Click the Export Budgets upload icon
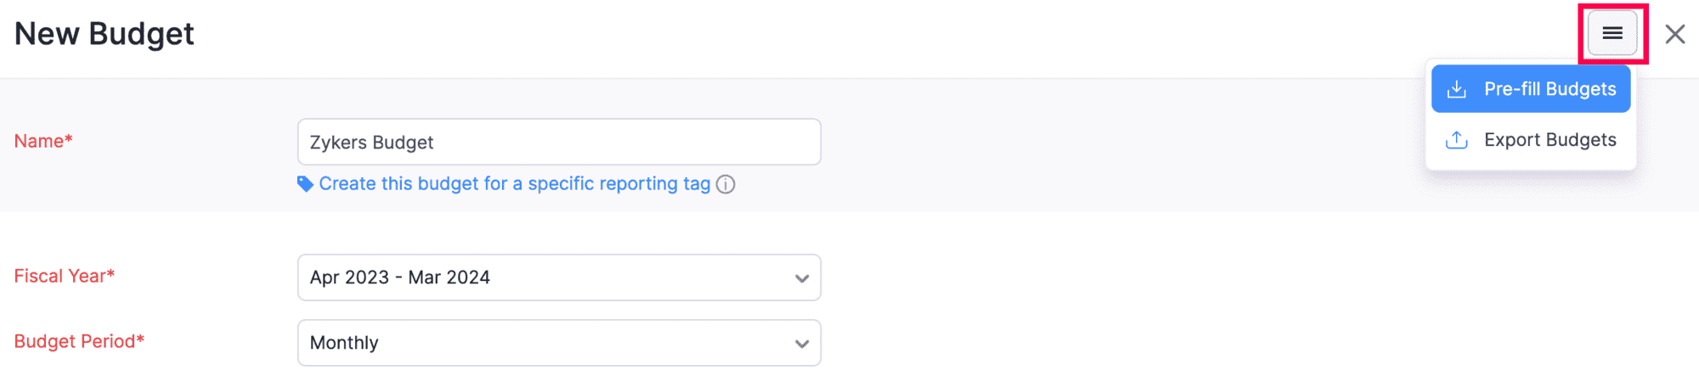The width and height of the screenshot is (1699, 381). 1457,140
